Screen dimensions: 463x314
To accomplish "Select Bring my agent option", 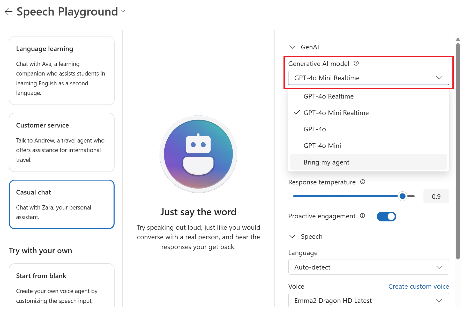I will [x=326, y=162].
